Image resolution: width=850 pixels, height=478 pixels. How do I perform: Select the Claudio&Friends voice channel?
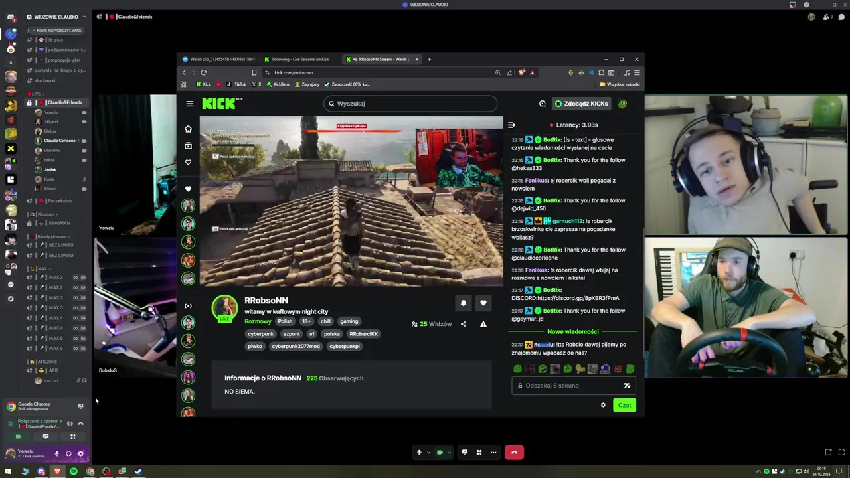coord(56,102)
